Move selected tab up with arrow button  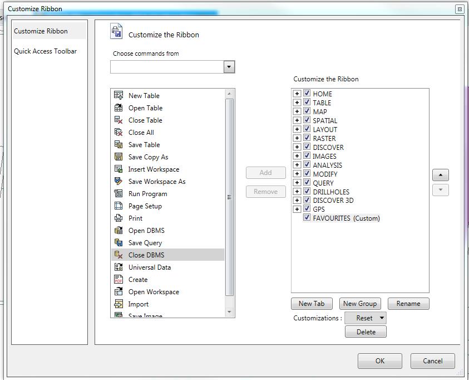[x=440, y=175]
